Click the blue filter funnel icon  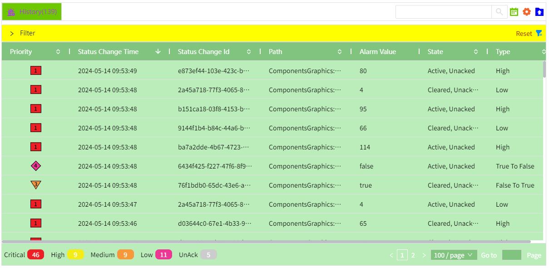539,33
